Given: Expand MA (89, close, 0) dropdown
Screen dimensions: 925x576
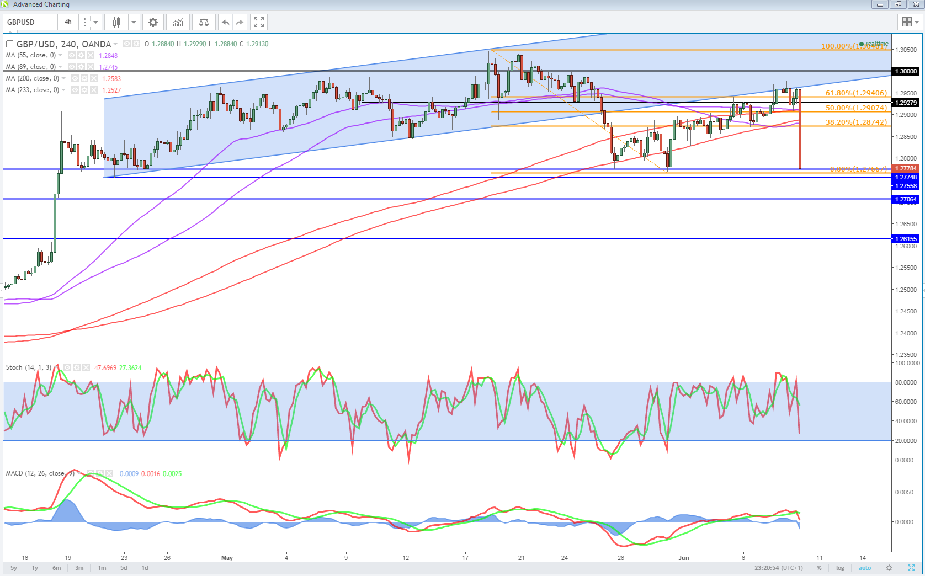Looking at the screenshot, I should click(60, 67).
